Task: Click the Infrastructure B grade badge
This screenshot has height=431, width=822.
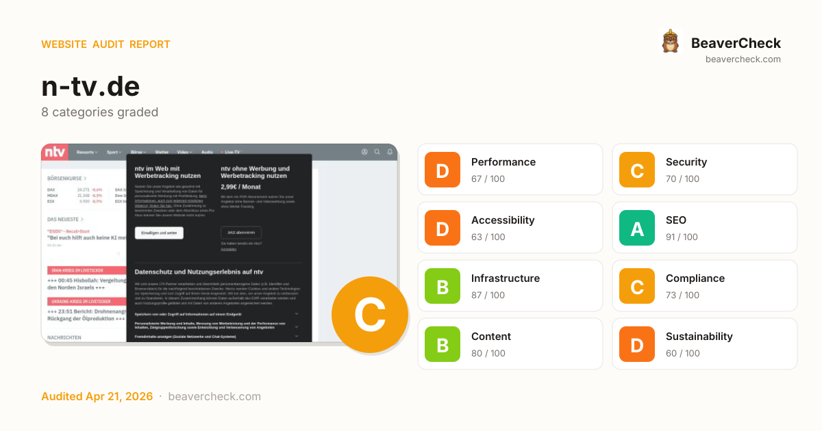Action: (x=443, y=287)
